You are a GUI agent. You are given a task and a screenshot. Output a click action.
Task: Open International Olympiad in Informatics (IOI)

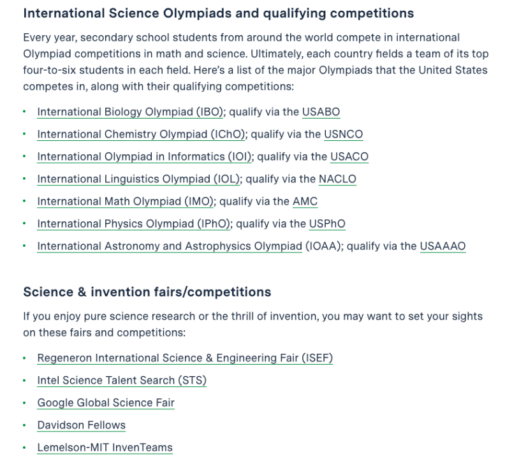[144, 157]
